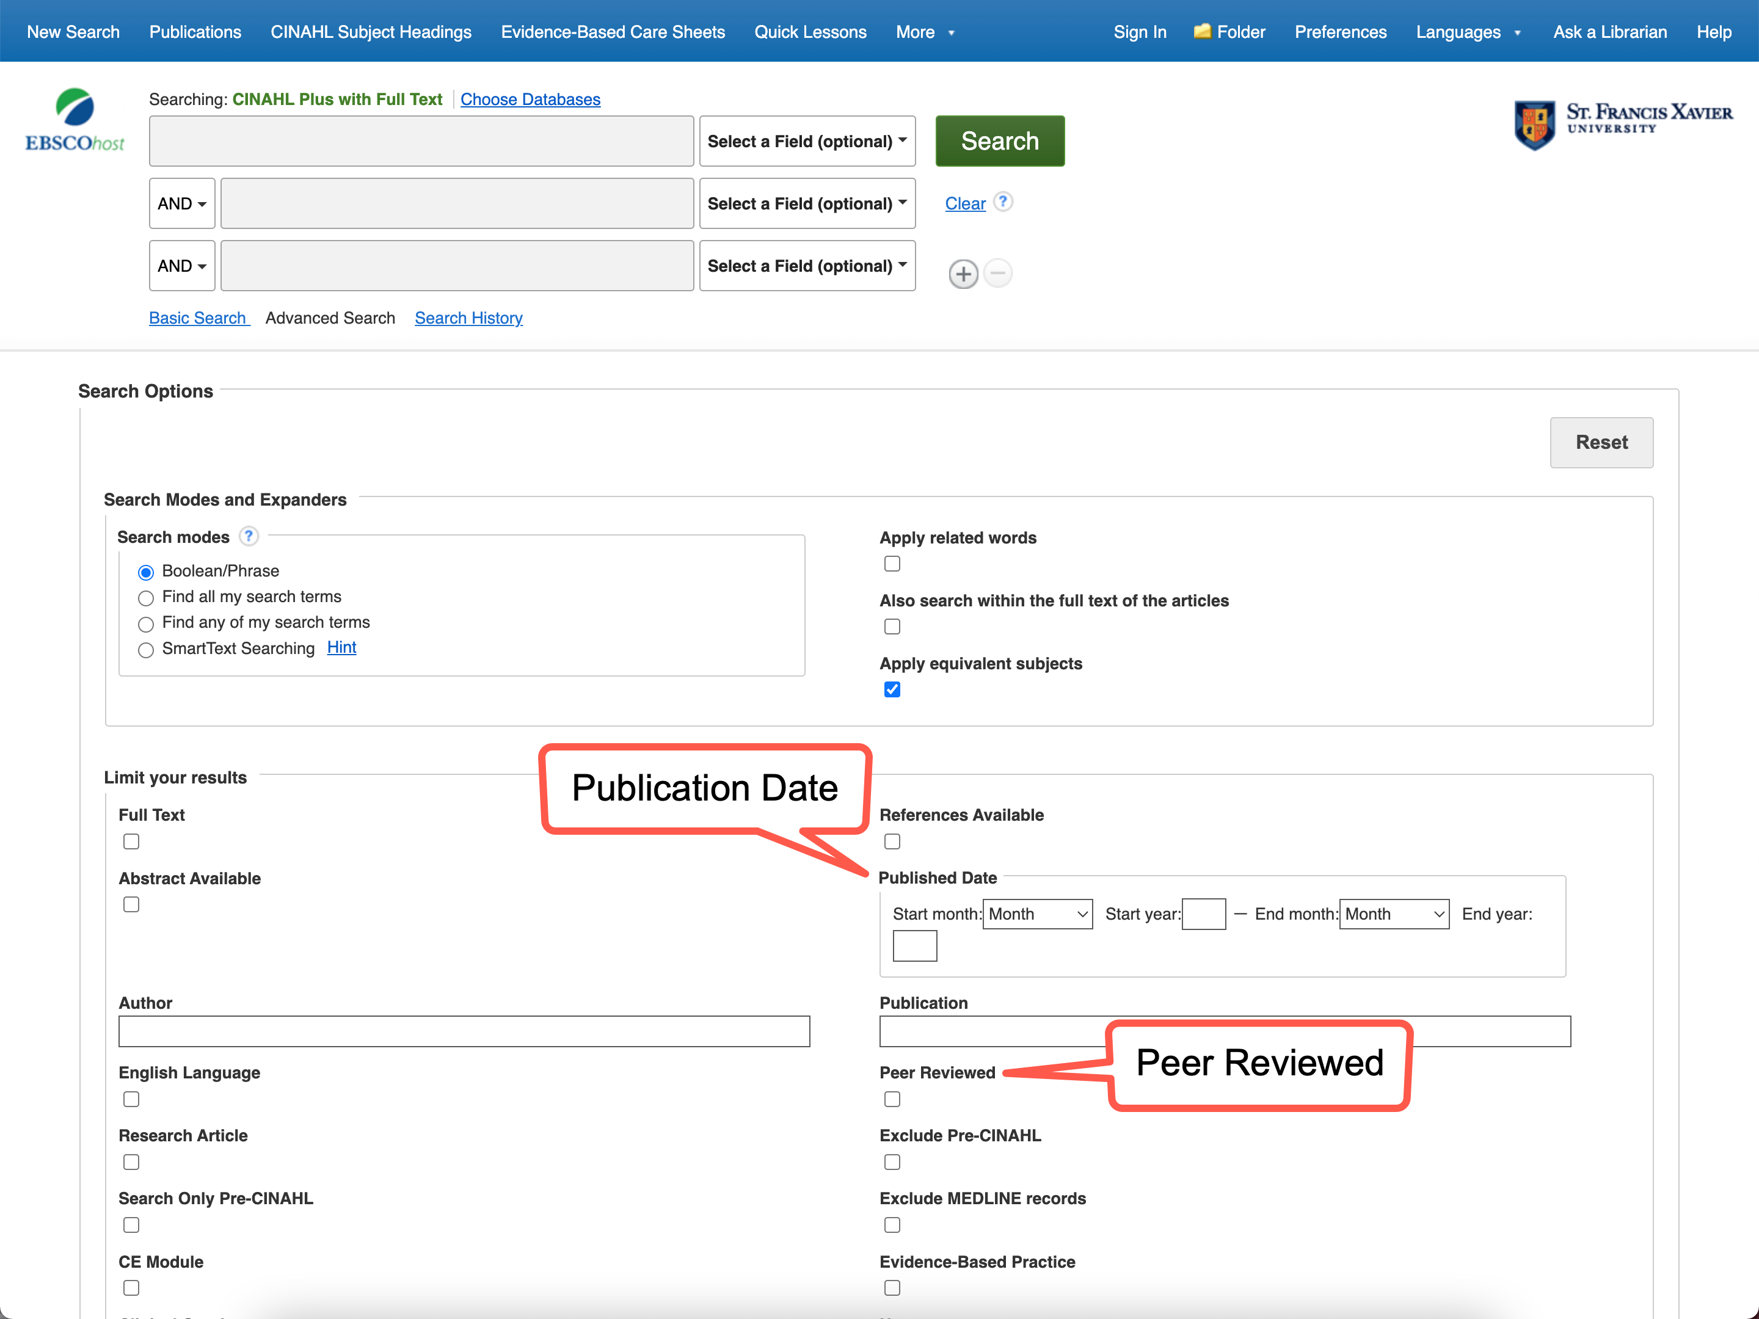
Task: Open Ask a Librarian link
Action: click(1609, 32)
